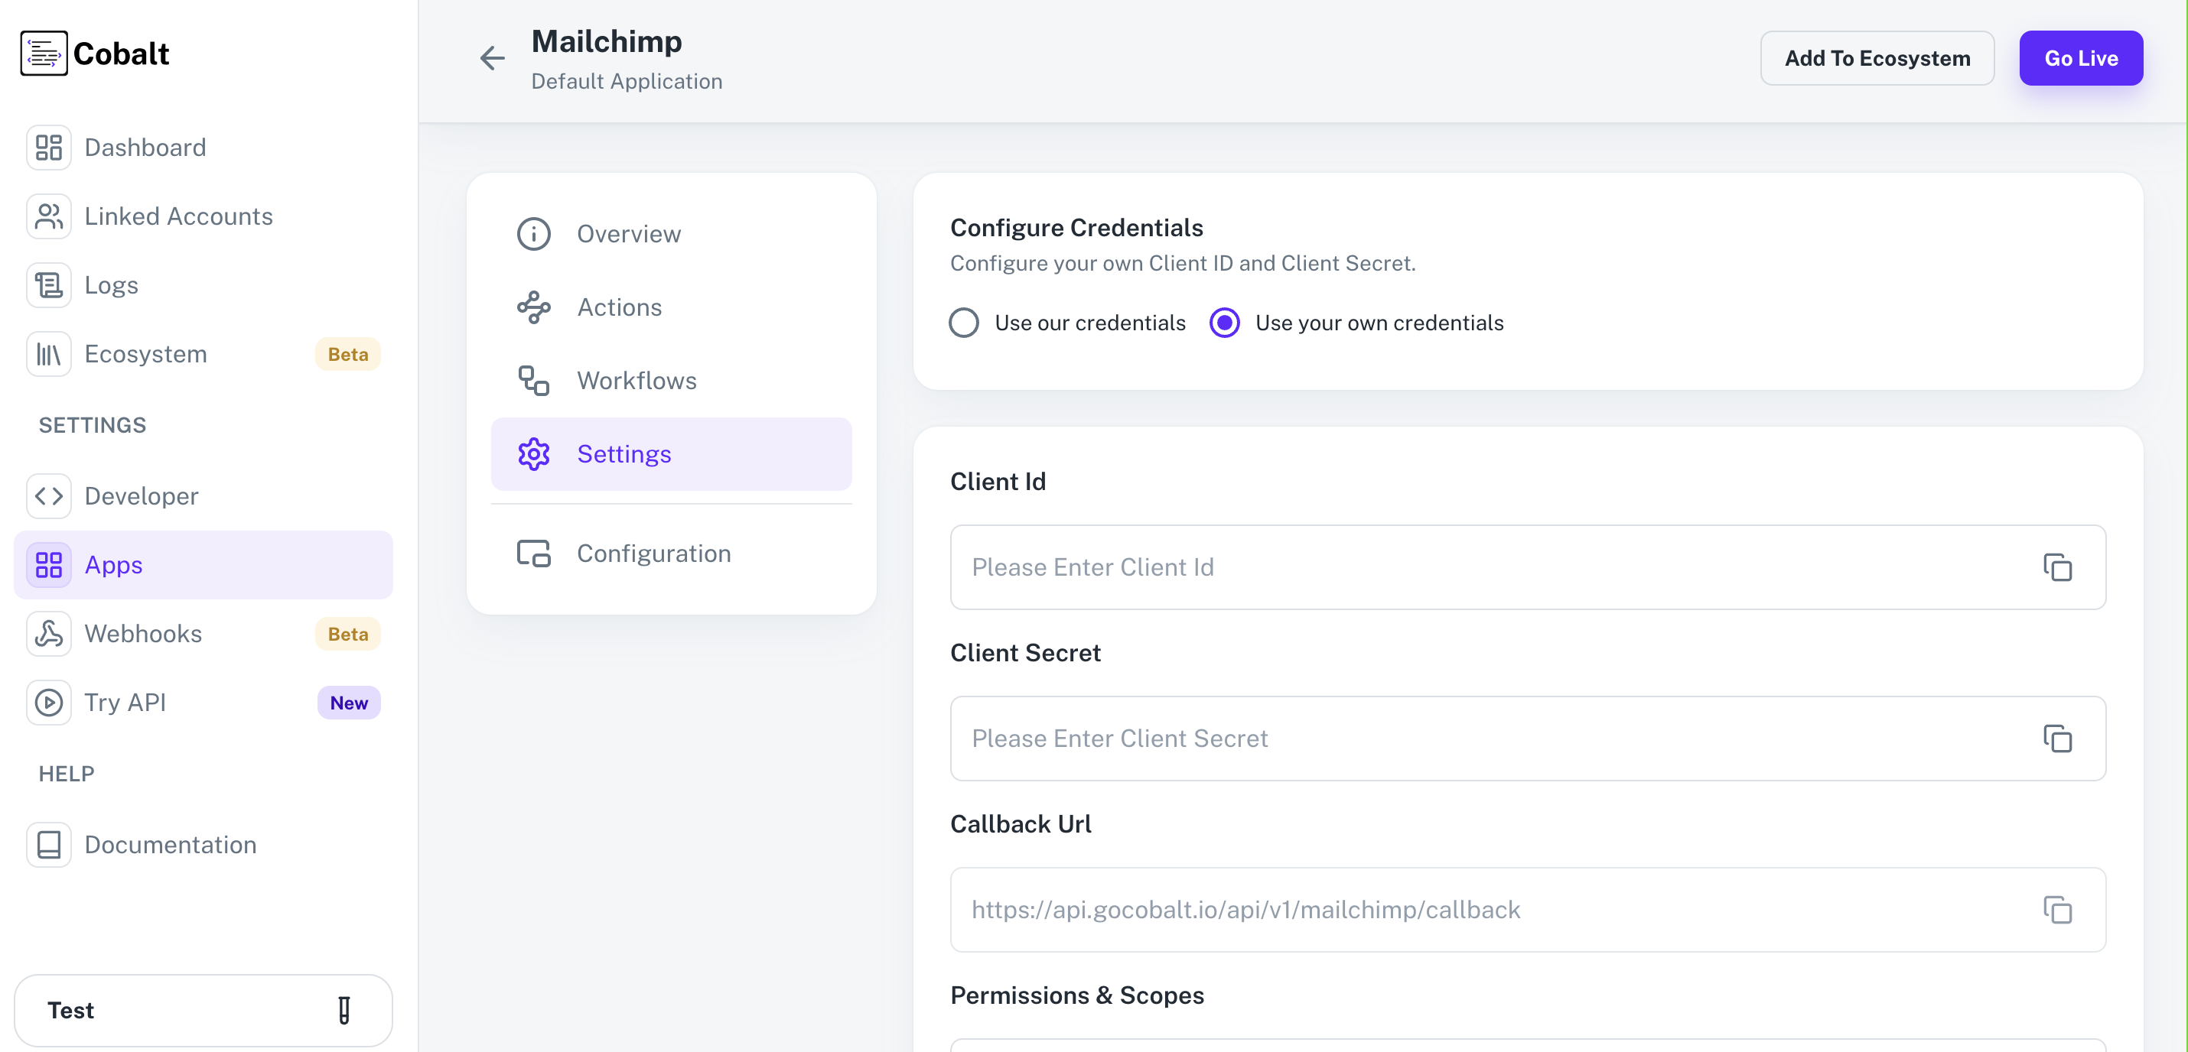The width and height of the screenshot is (2188, 1052).
Task: Open the Logs panel
Action: (110, 285)
